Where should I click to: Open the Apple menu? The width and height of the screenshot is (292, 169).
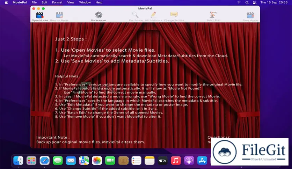tap(6, 2)
